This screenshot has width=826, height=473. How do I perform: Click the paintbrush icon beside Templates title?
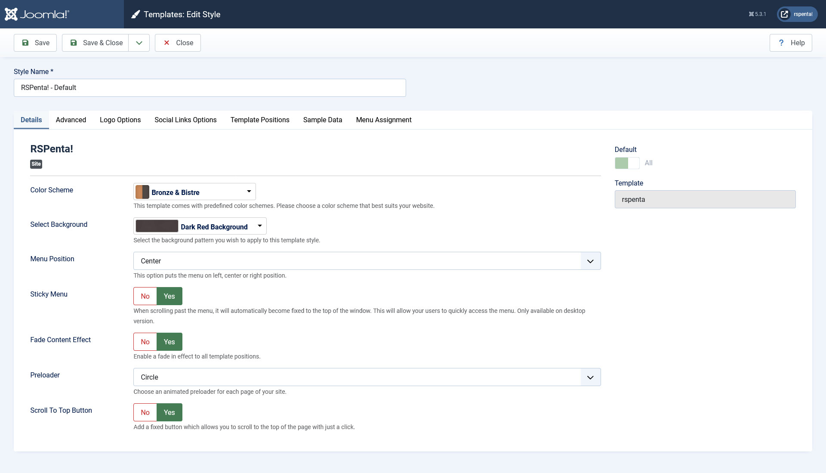point(136,14)
